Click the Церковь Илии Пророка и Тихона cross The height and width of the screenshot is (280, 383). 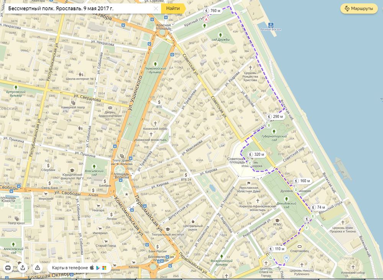point(343,222)
